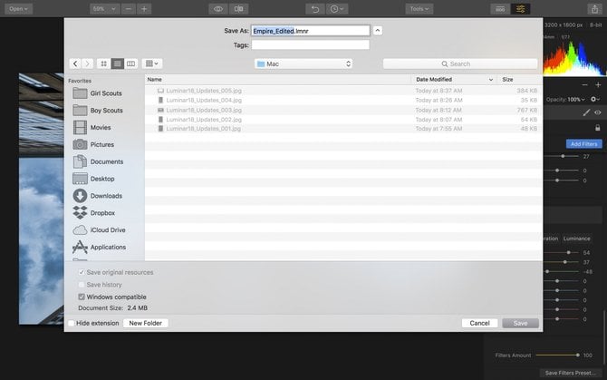Collapse the save dialog with chevron button
607x380 pixels.
point(378,31)
